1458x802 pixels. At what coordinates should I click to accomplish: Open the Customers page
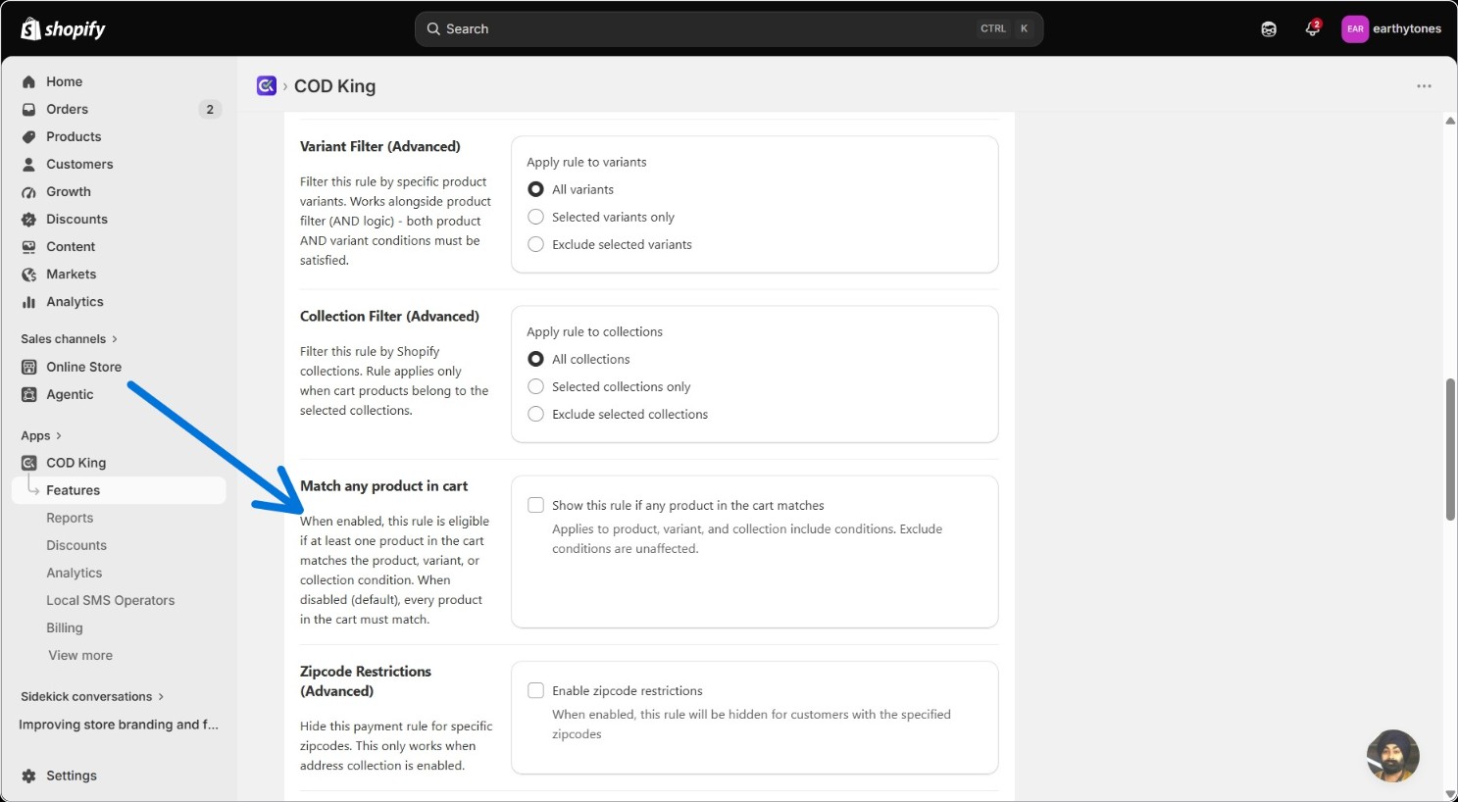[x=79, y=165]
